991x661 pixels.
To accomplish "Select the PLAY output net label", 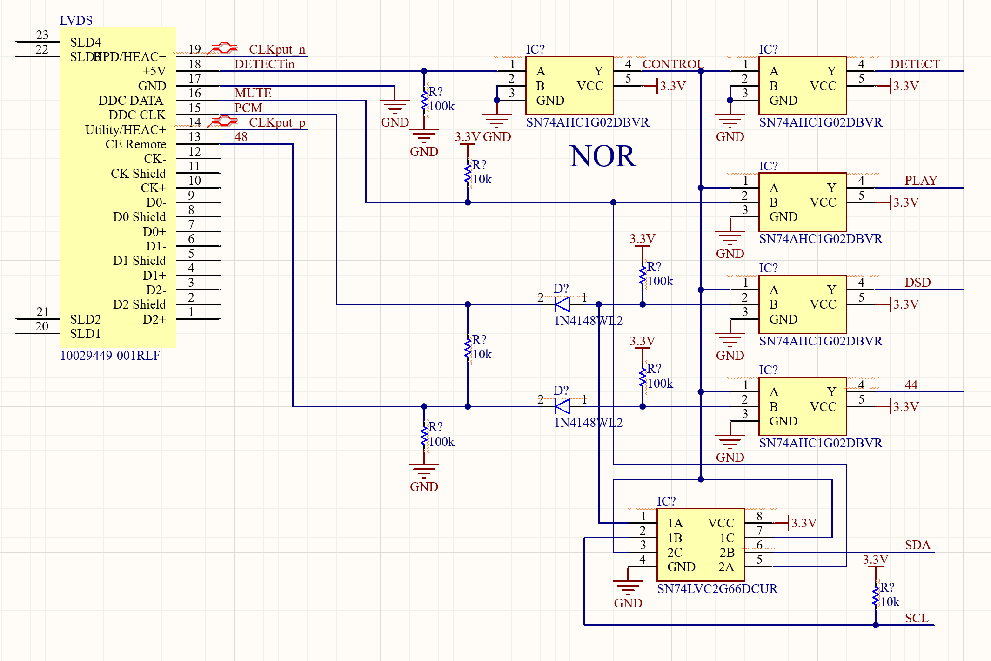I will click(921, 181).
